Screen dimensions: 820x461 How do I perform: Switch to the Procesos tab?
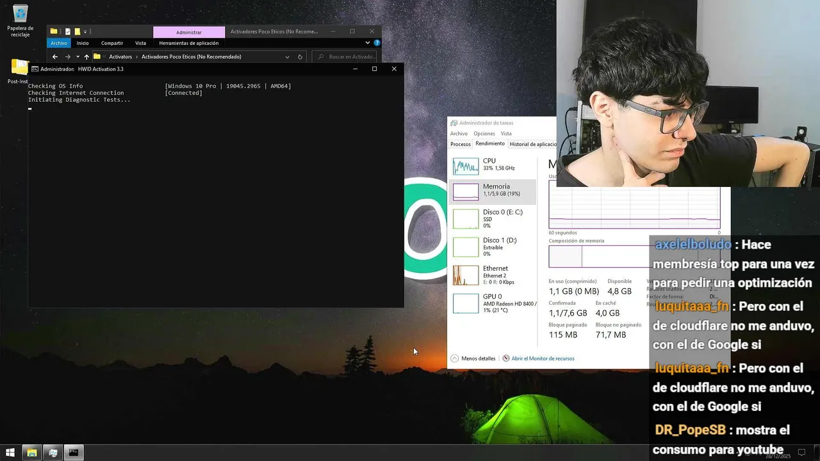click(x=461, y=144)
